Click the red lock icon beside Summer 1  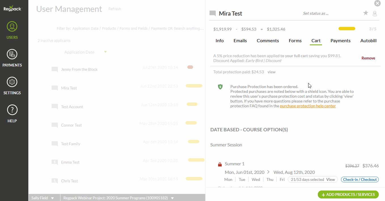[x=220, y=164]
